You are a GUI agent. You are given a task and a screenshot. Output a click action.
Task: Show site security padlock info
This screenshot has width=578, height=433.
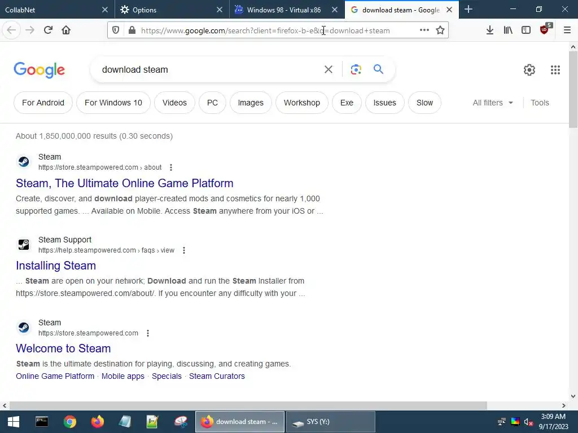[132, 30]
